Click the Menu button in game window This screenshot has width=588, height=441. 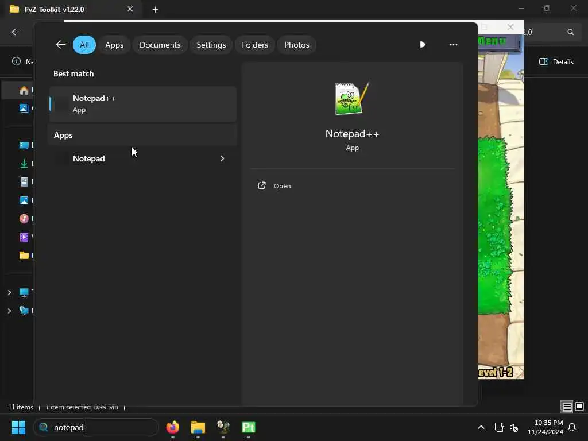point(499,41)
